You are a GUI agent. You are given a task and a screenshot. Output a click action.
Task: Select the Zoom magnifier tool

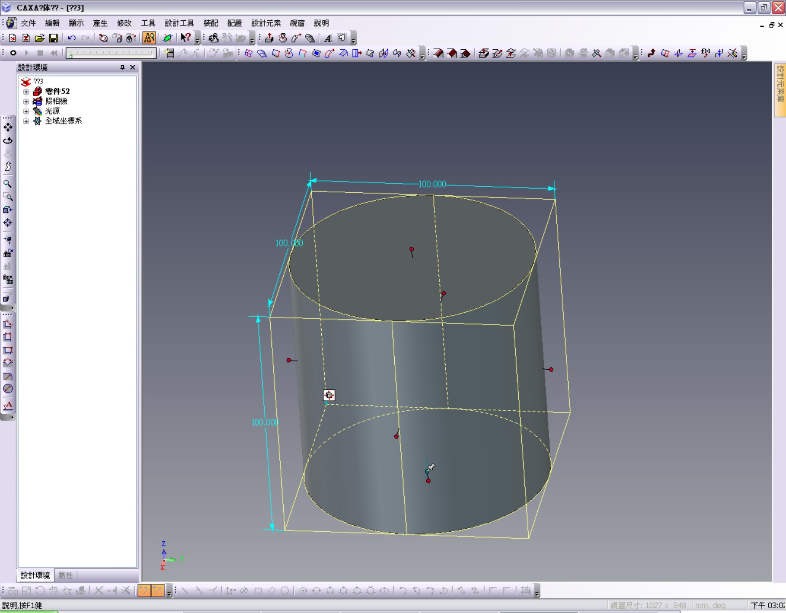click(8, 184)
